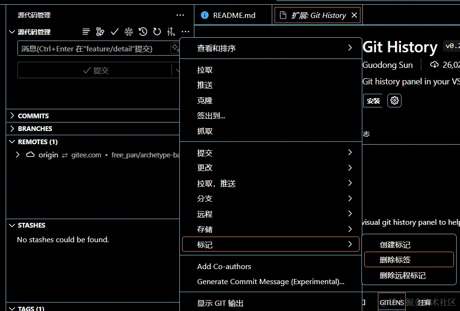The image size is (460, 311).
Task: Open top panel title ellipsis menu
Action: pyautogui.click(x=180, y=15)
